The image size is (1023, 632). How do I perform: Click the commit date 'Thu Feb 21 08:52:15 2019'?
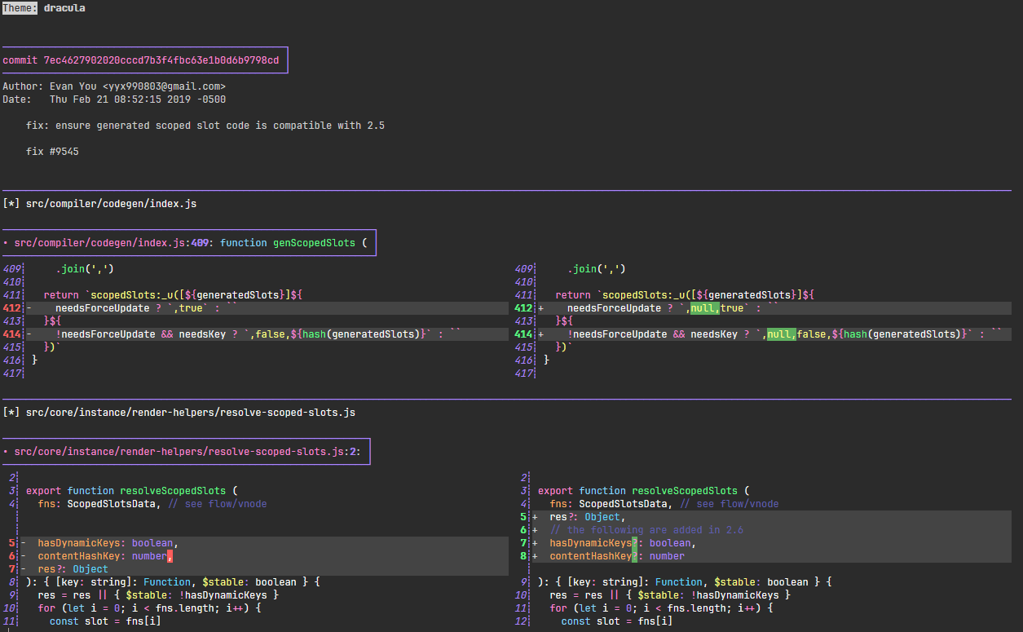(120, 99)
